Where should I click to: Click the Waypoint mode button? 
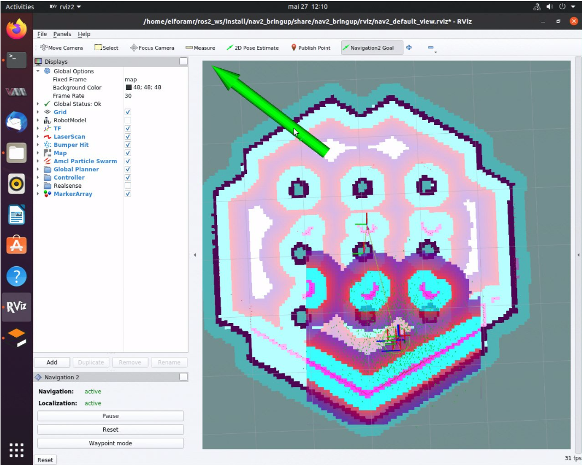(110, 443)
